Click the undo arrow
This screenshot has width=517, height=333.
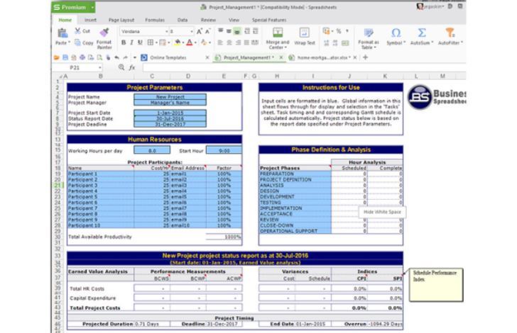116,57
